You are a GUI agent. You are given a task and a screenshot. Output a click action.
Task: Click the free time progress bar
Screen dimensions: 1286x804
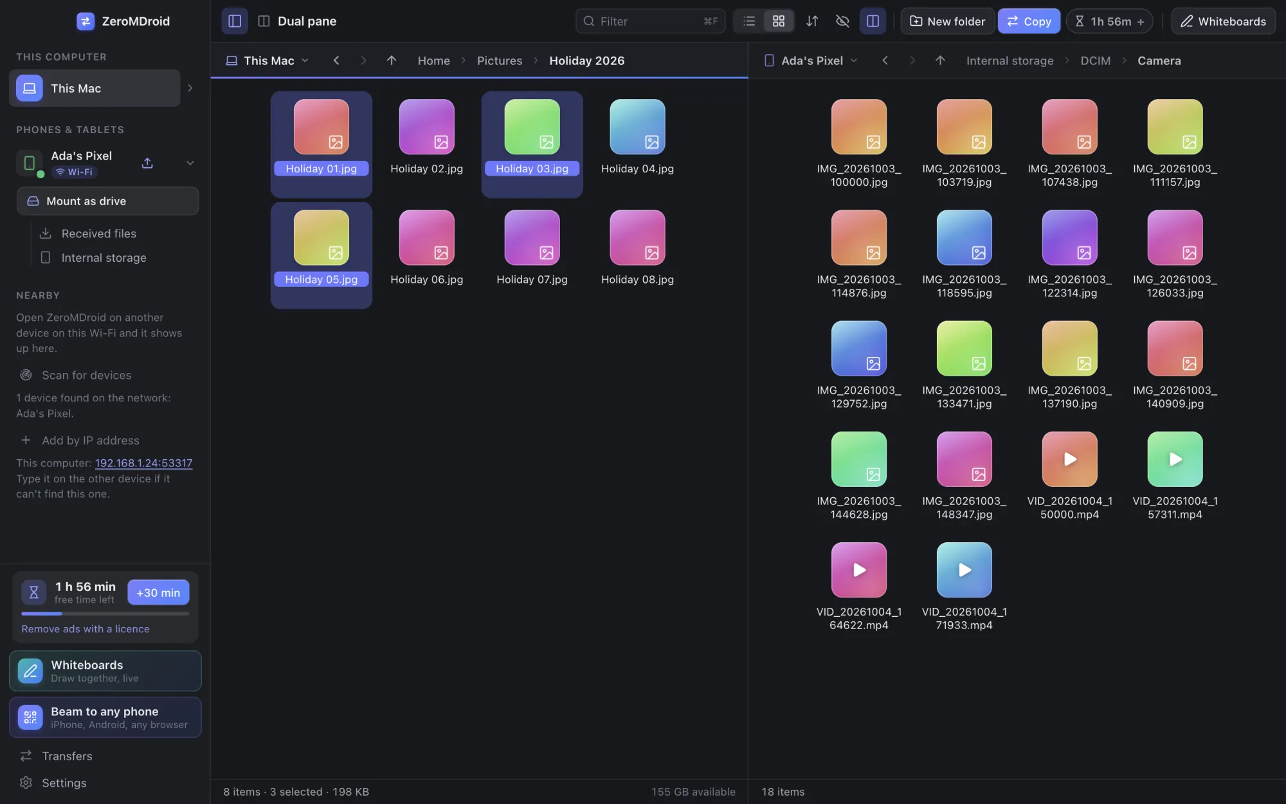(x=105, y=614)
